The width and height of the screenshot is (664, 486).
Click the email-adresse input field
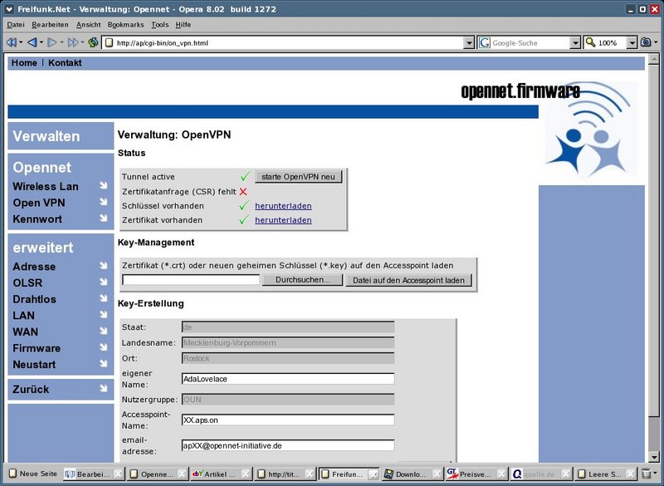[288, 445]
